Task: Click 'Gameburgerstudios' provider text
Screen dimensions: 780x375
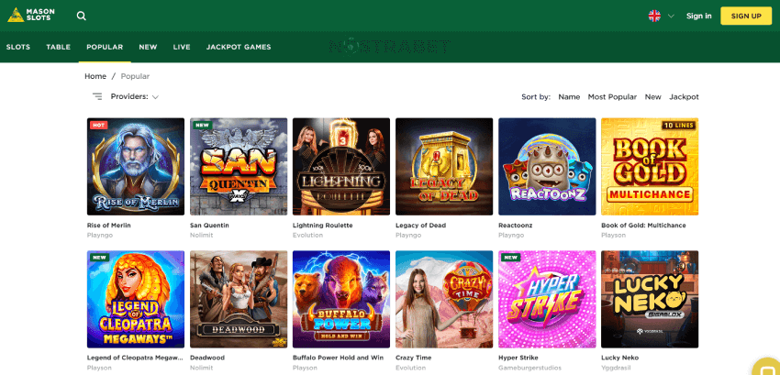Action: tap(529, 368)
